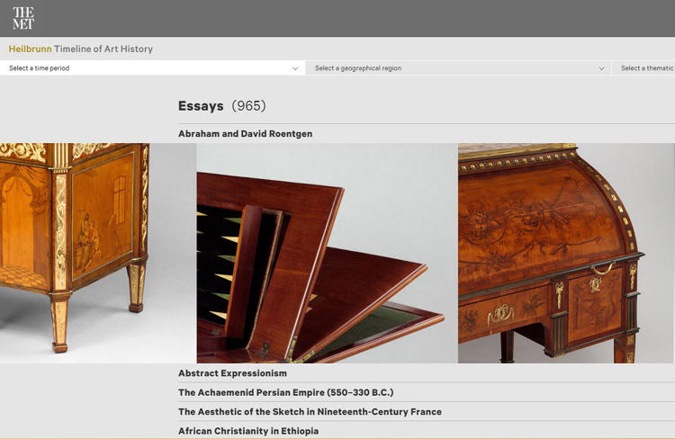Expand the Select a time period dropdown
The width and height of the screenshot is (675, 439).
click(x=152, y=68)
